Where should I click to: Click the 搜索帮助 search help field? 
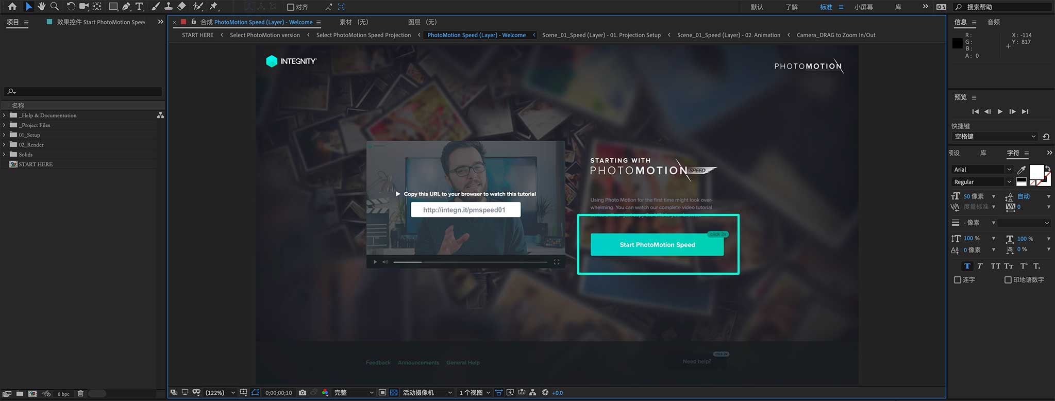(x=1002, y=7)
